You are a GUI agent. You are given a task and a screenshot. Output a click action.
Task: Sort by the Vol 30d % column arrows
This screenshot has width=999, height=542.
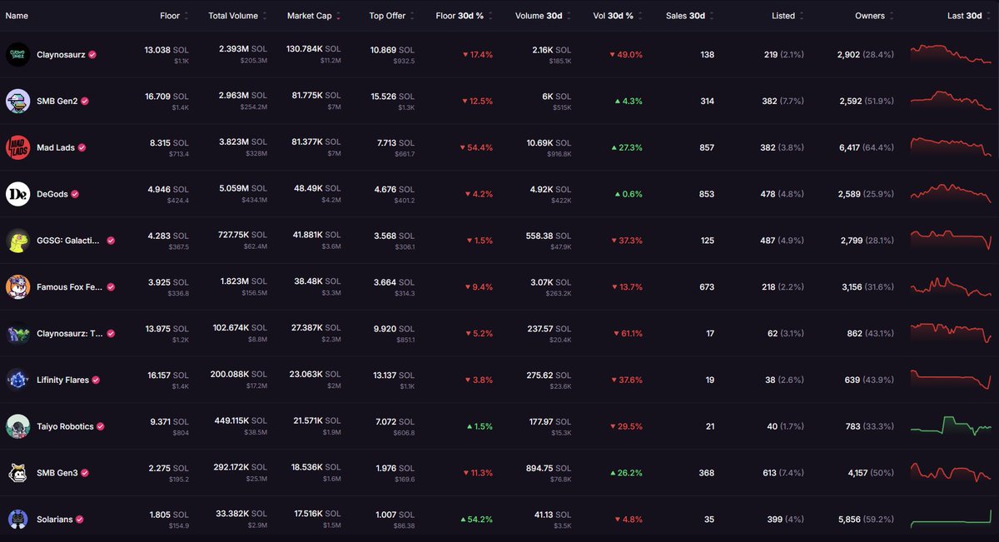[639, 16]
